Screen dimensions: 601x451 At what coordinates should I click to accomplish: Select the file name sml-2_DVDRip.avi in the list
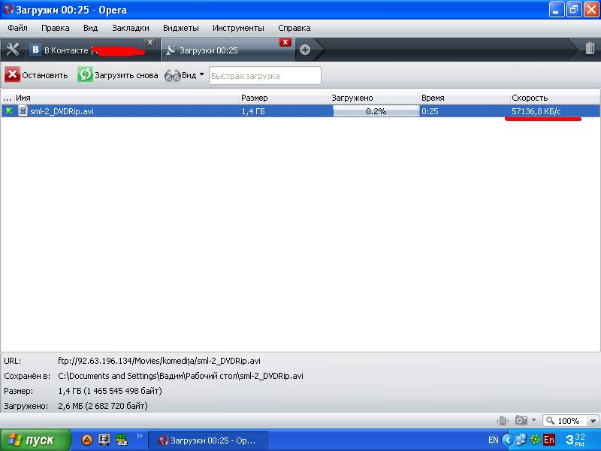(62, 111)
